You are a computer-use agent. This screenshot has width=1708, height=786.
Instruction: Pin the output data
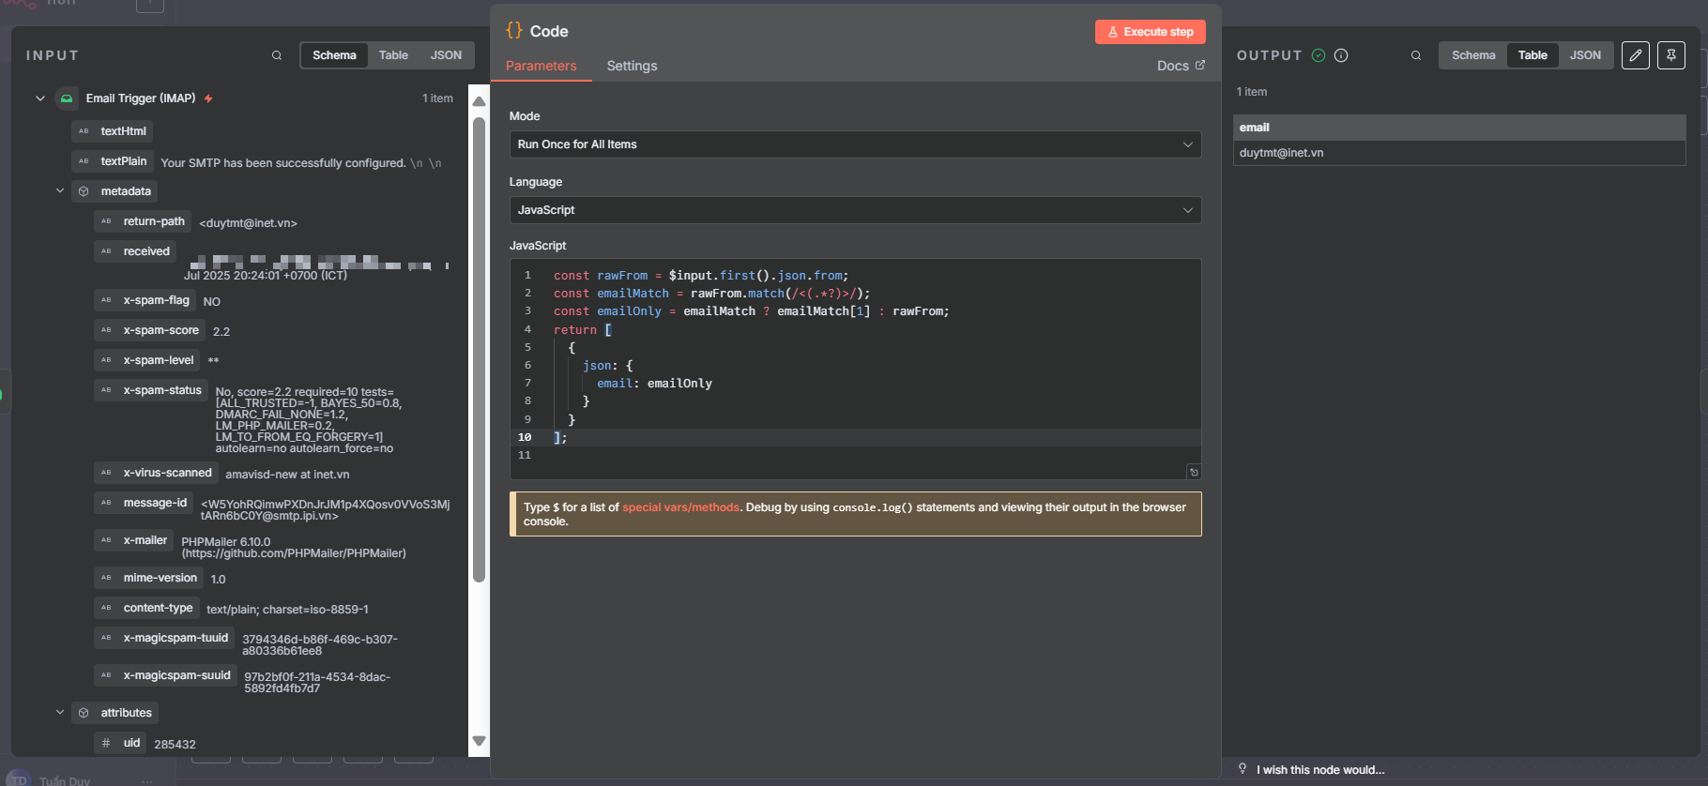pos(1671,55)
